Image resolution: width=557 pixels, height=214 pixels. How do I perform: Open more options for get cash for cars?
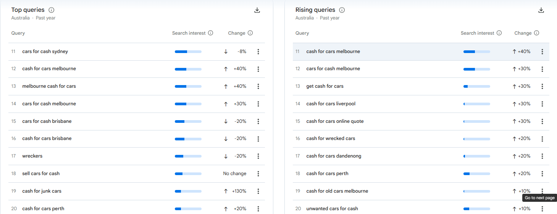pos(542,86)
